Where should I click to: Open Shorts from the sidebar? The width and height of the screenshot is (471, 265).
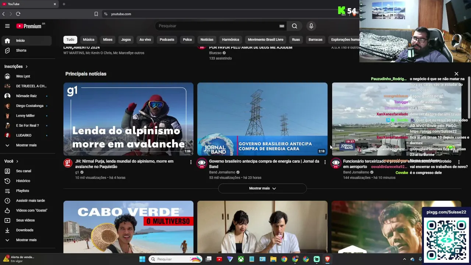[x=26, y=50]
